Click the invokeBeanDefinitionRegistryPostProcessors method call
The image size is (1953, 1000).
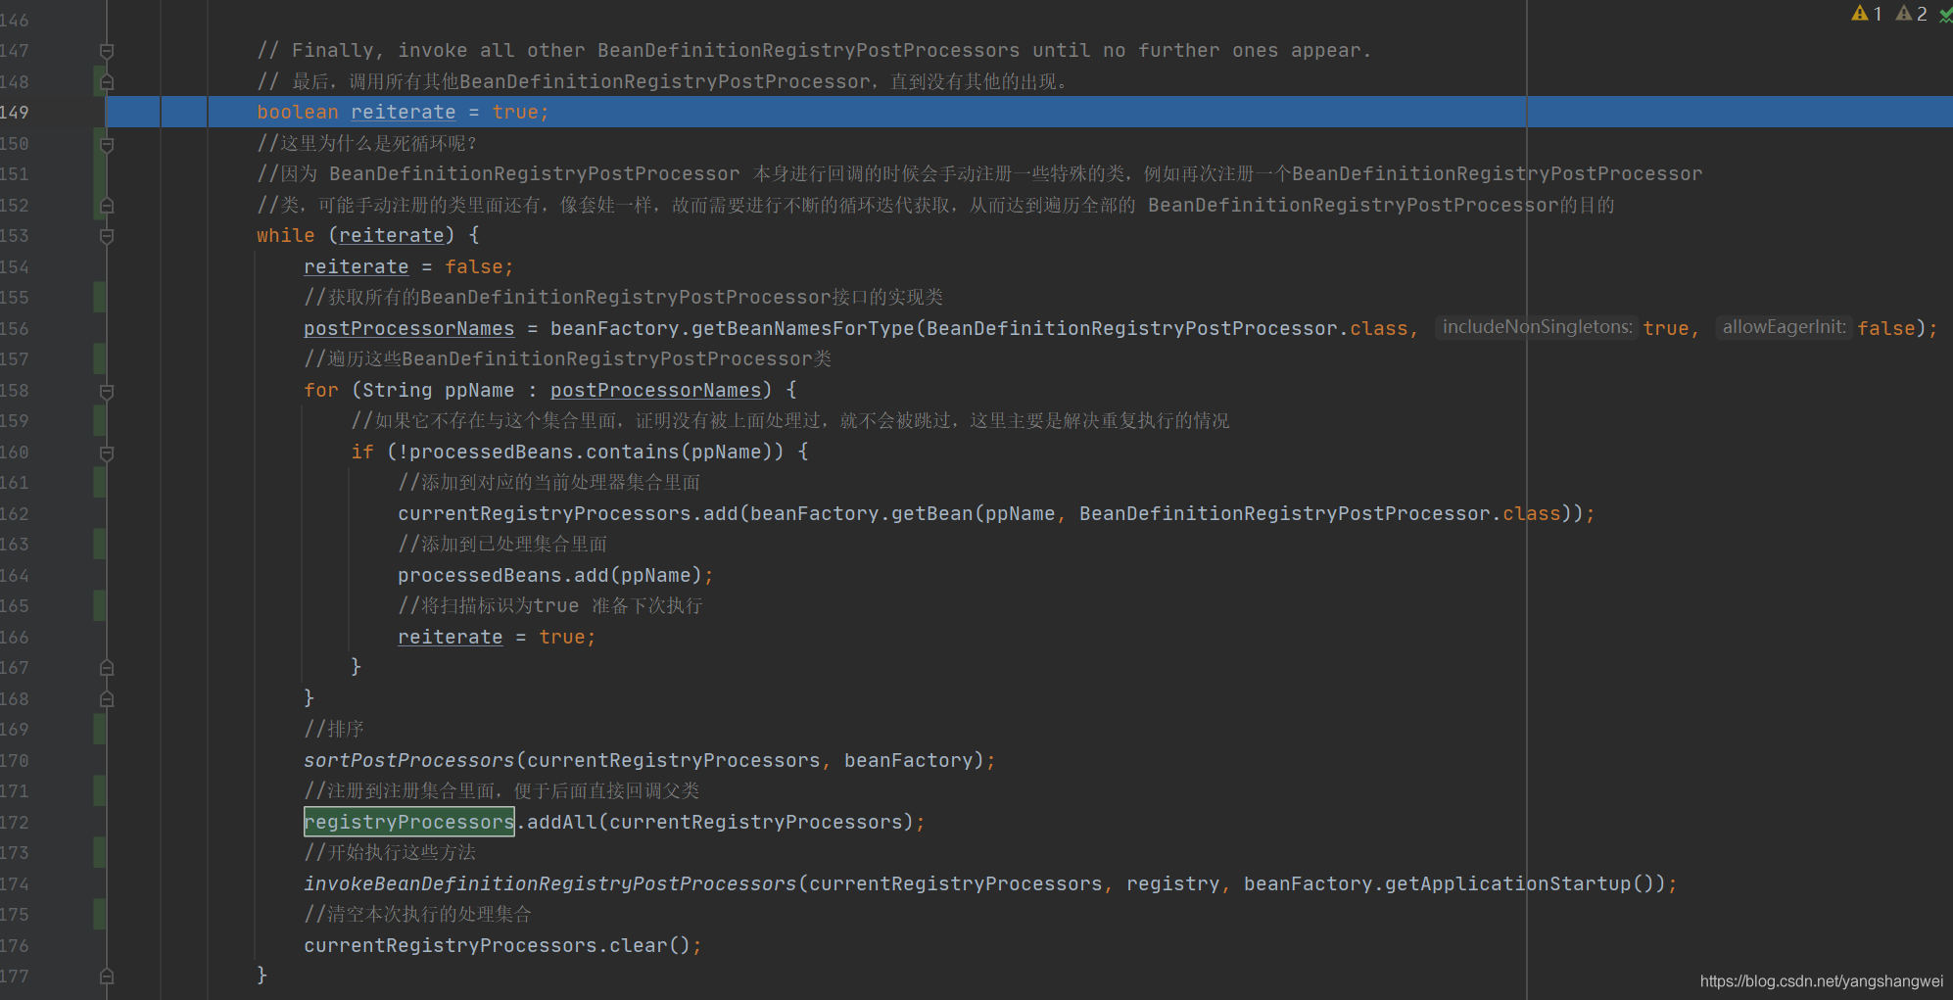pos(549,884)
